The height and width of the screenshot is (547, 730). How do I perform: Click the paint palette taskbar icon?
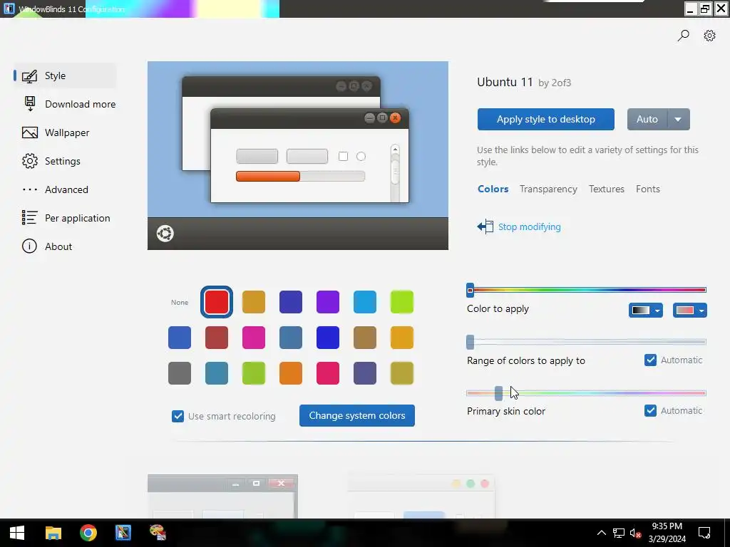(158, 533)
